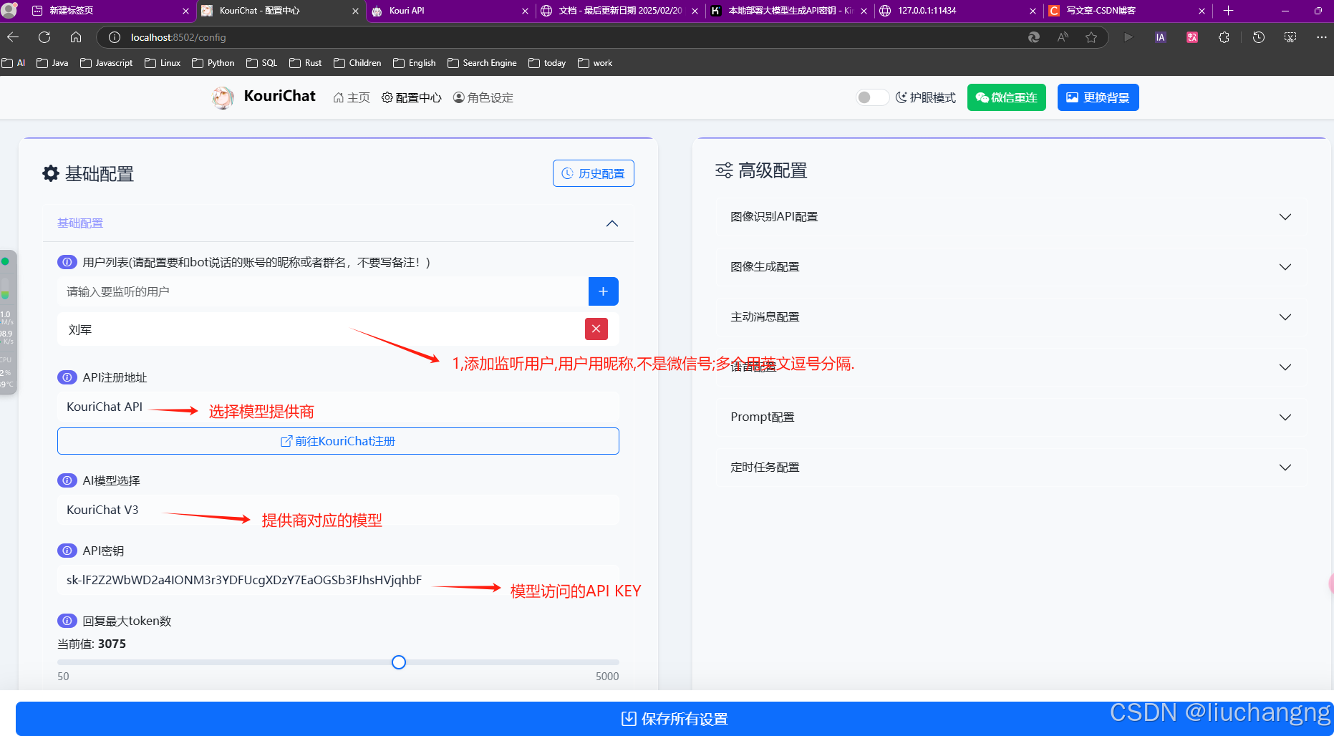Image resolution: width=1334 pixels, height=736 pixels.
Task: Click the read aloud icon in address bar
Action: (1063, 37)
